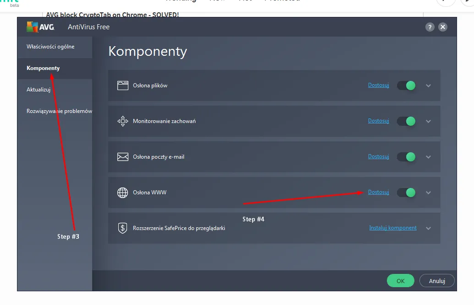Click the AVG logo in the title bar
The image size is (474, 305).
tap(40, 27)
